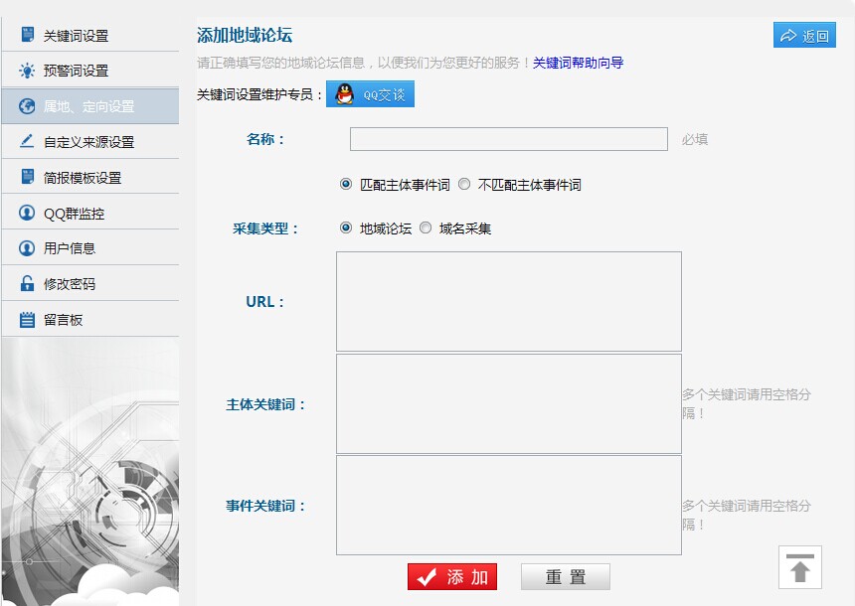
Task: Select 匹配主体事件词 radio option
Action: click(346, 184)
